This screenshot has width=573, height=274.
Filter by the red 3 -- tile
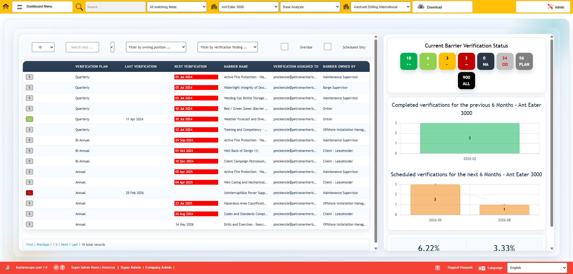point(467,61)
